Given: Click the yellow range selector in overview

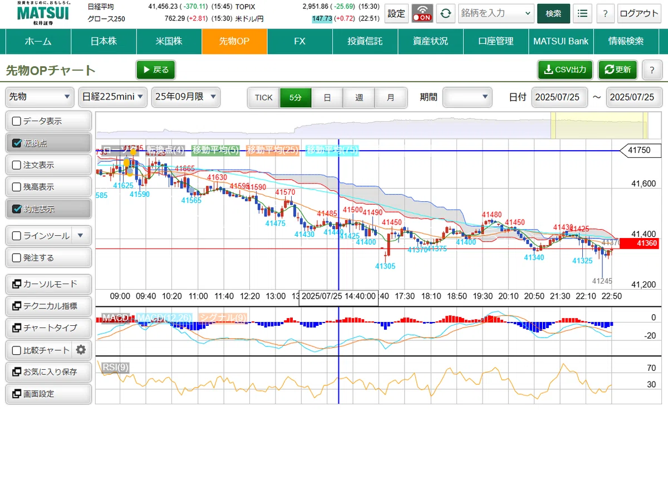Looking at the screenshot, I should (600, 125).
